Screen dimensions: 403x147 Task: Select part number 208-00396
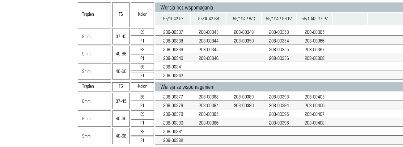coord(279,123)
